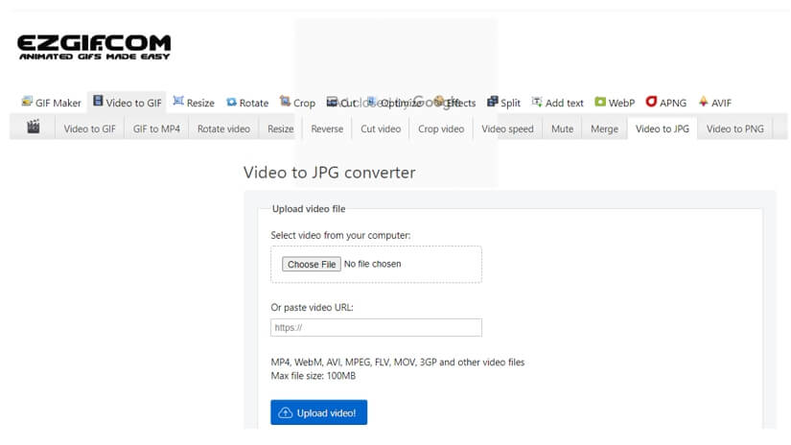Open the WebP tools

(615, 103)
